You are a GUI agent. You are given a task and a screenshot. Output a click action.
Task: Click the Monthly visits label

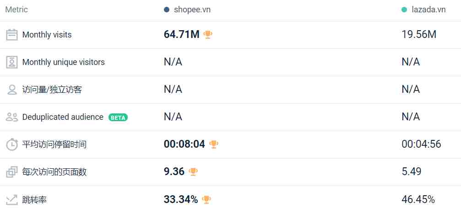47,35
